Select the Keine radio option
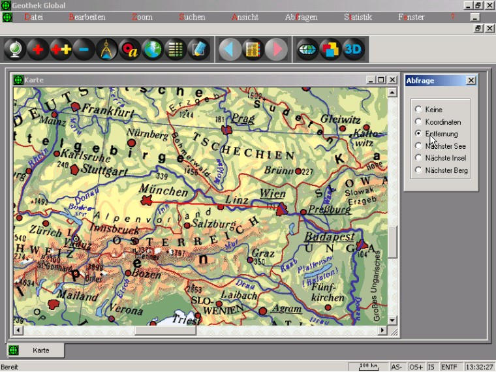Viewport: 496px width, 372px height. coord(418,110)
